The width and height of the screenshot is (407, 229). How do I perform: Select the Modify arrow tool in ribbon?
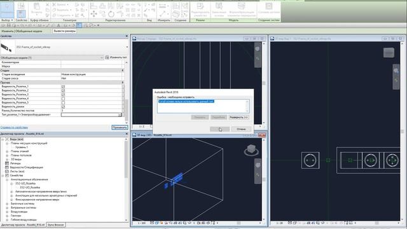[x=7, y=10]
